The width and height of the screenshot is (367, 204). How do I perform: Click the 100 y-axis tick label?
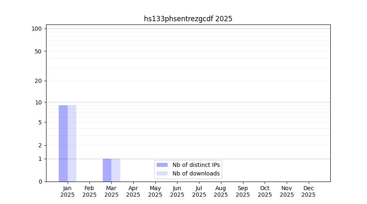pos(37,29)
